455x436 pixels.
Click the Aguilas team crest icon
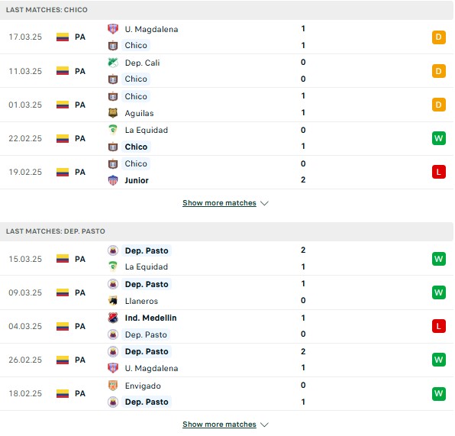[113, 113]
